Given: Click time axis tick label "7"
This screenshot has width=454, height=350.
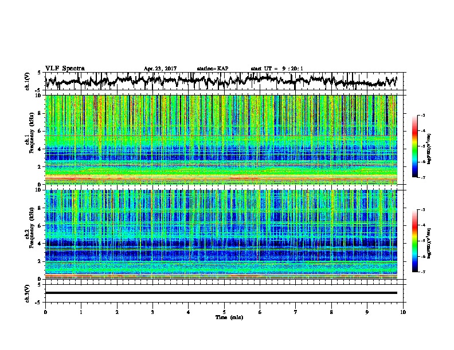Looking at the screenshot, I should [296, 312].
